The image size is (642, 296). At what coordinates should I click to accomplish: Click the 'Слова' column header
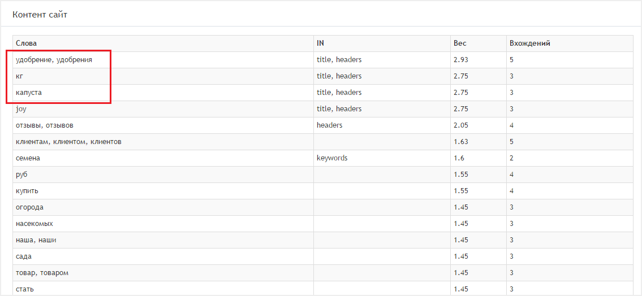click(x=27, y=43)
